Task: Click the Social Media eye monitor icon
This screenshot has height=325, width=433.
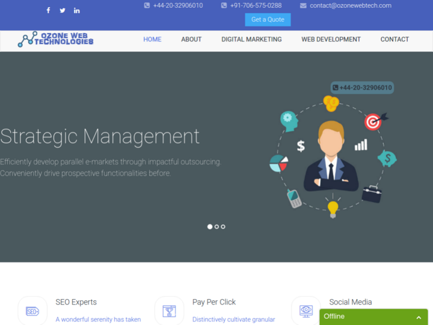Action: click(x=306, y=311)
